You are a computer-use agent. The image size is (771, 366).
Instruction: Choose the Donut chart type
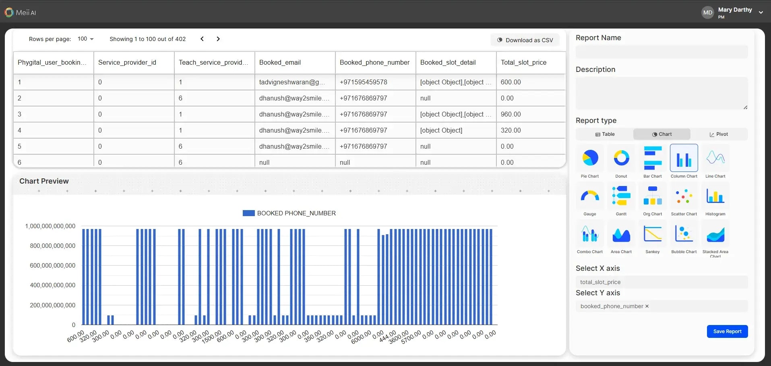(x=621, y=158)
